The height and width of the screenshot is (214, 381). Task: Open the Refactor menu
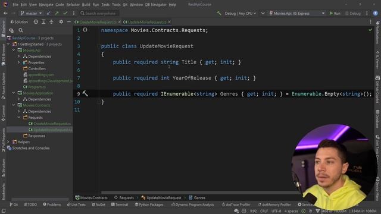click(73, 4)
